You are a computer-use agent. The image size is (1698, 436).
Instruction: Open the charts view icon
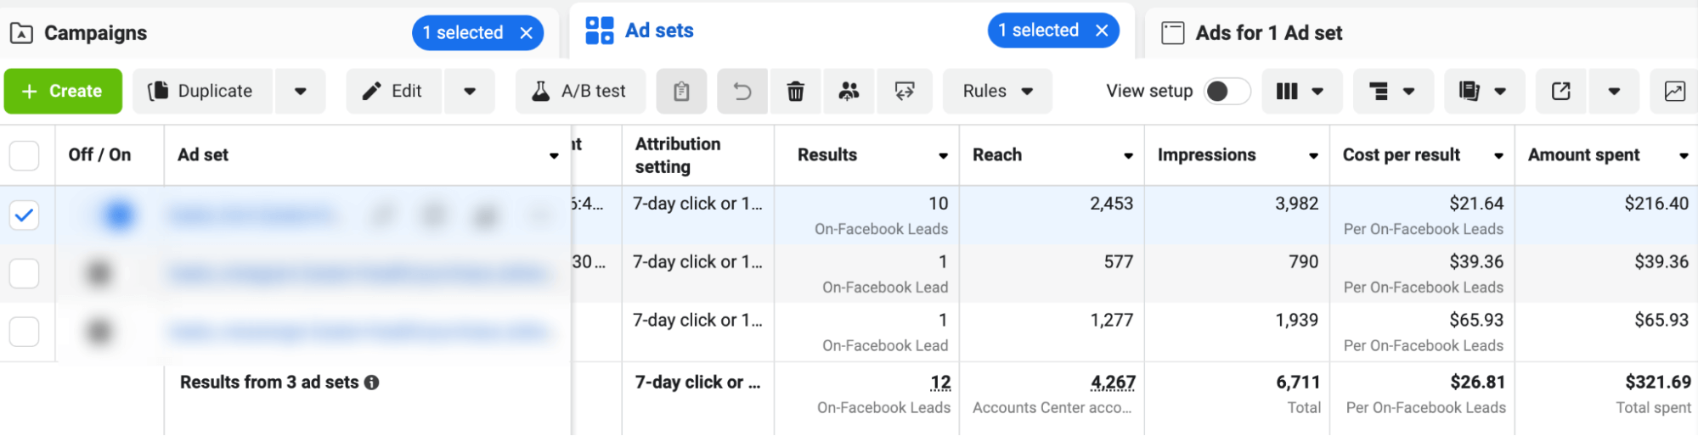[1674, 92]
